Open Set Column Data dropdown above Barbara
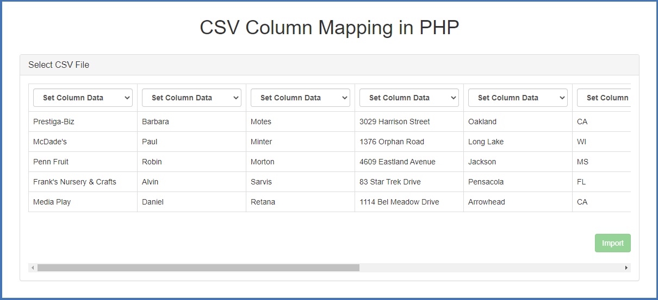Viewport: 658px width, 300px height. pos(191,98)
